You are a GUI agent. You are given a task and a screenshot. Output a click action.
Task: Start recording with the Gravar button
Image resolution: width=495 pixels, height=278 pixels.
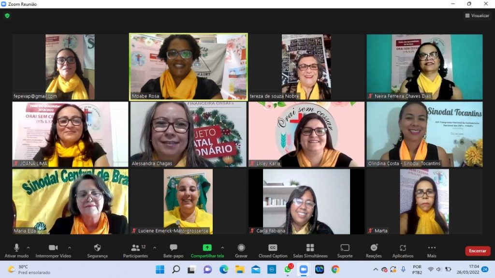[x=241, y=250]
